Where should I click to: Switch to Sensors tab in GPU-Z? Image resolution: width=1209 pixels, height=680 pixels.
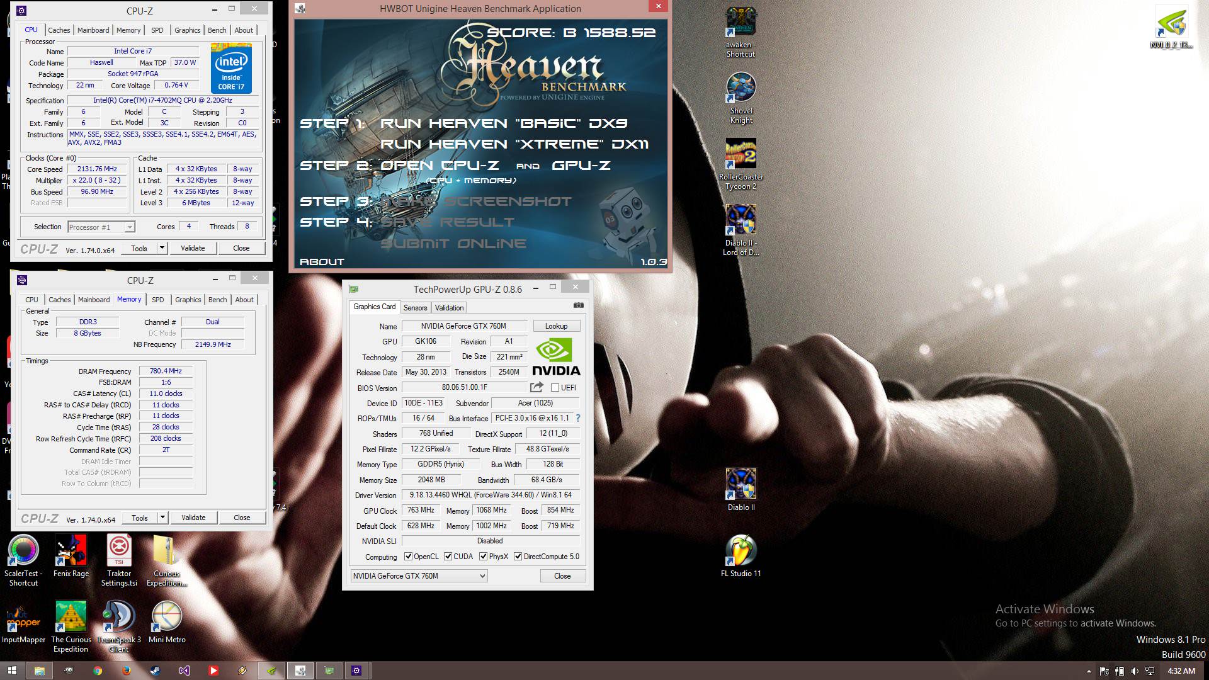click(x=415, y=308)
